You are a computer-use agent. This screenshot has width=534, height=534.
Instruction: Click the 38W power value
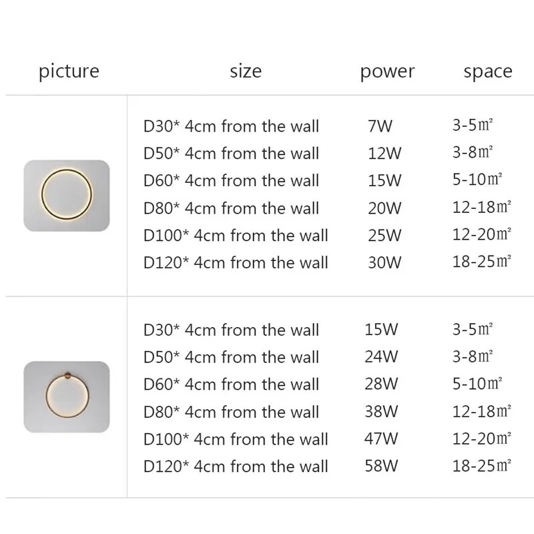[381, 411]
